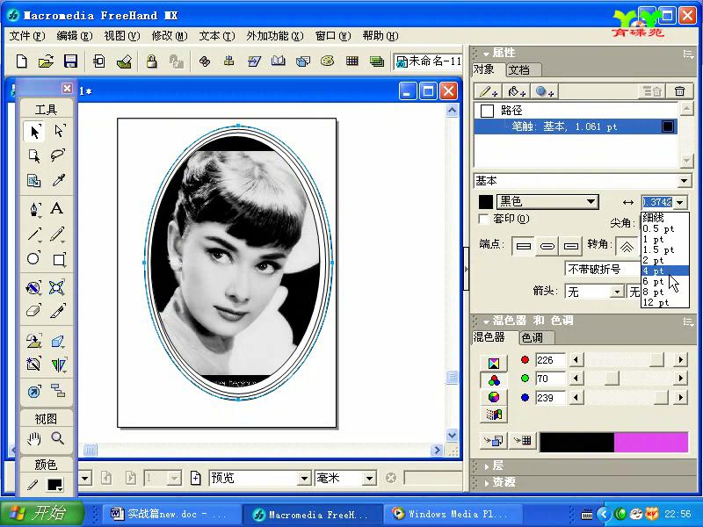Switch the mixer to HLS color wheel mode
Image resolution: width=703 pixels, height=527 pixels.
pos(494,397)
